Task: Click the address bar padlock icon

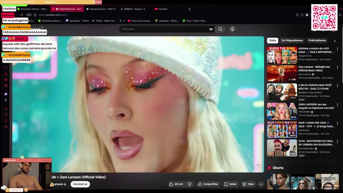Action: (35, 15)
